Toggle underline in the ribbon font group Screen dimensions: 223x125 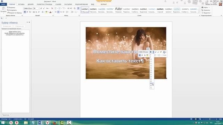click(30, 12)
